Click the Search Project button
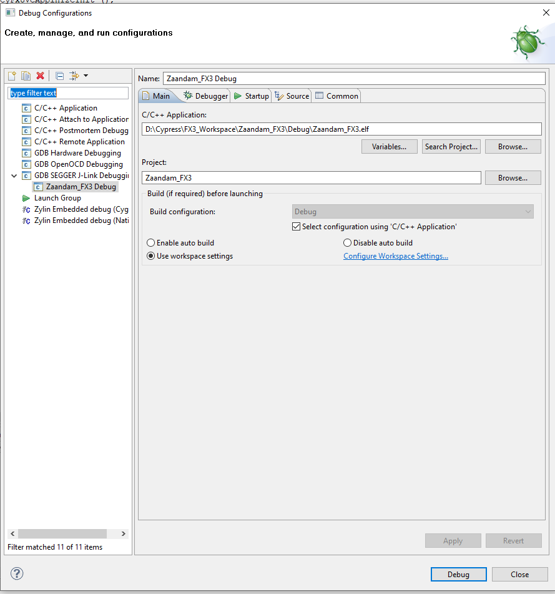This screenshot has width=555, height=594. [x=451, y=146]
